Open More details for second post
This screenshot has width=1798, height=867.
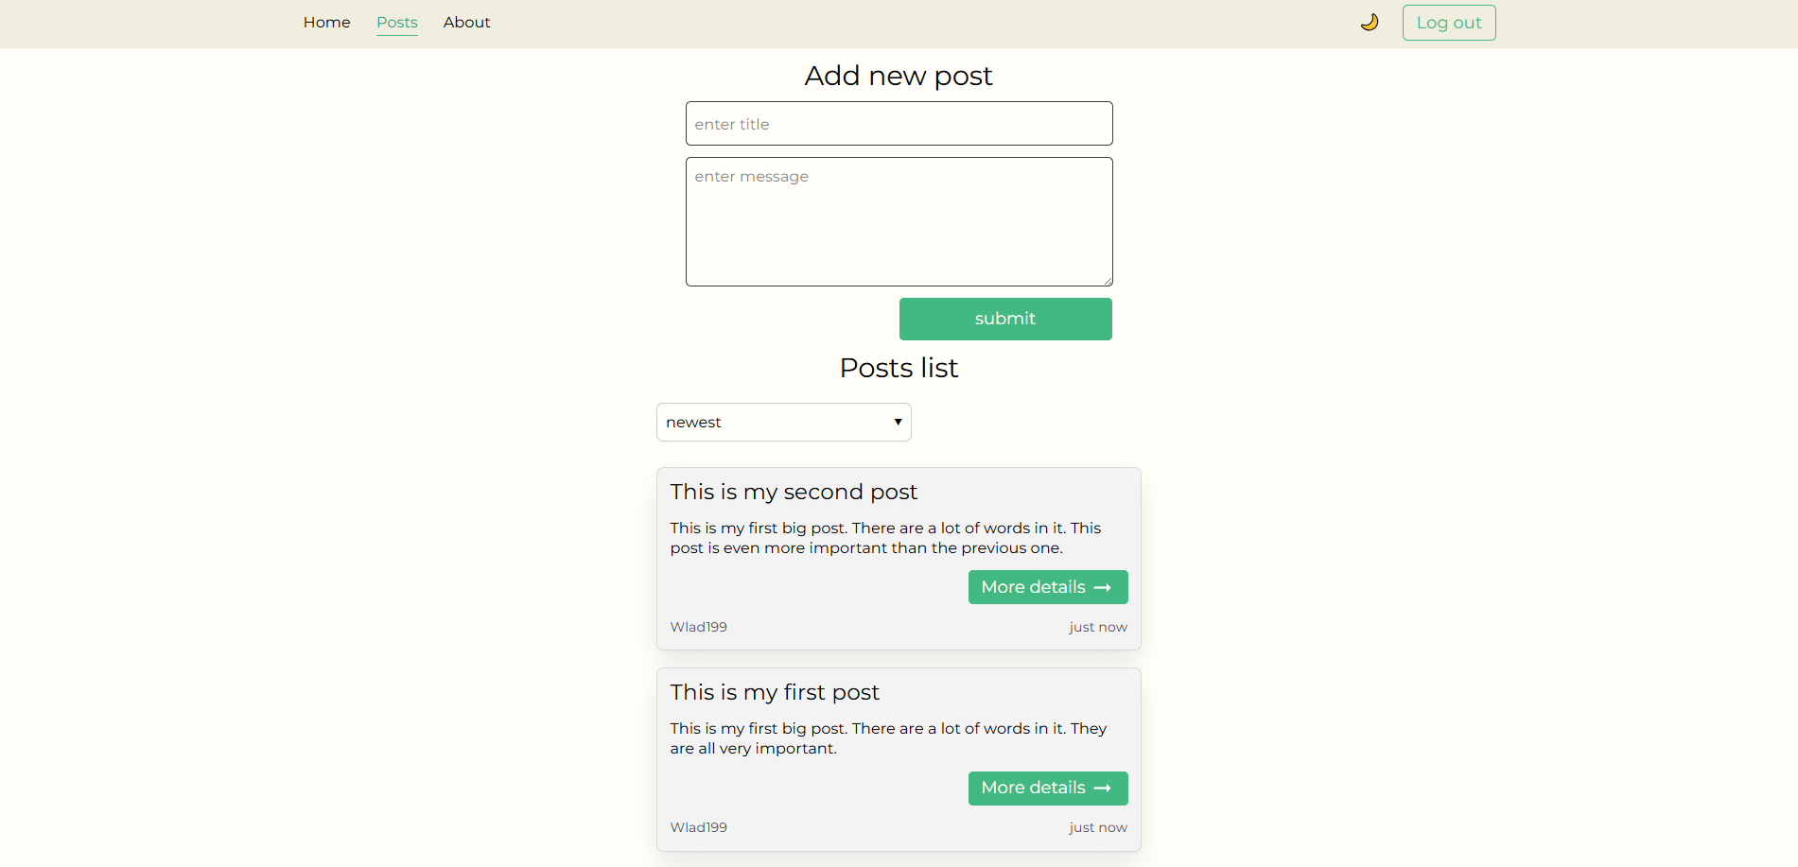point(1048,587)
